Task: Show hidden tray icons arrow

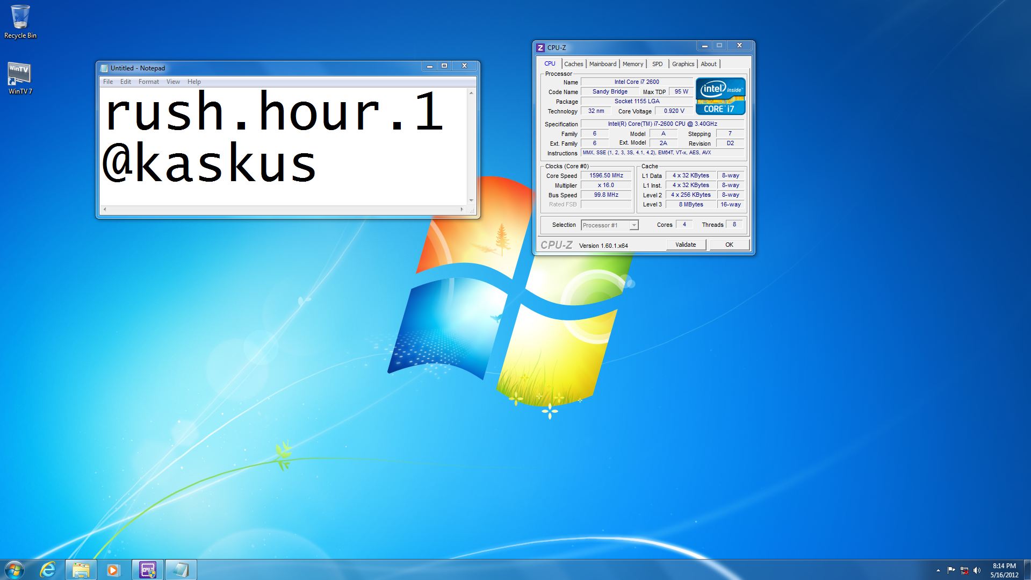Action: pos(938,570)
